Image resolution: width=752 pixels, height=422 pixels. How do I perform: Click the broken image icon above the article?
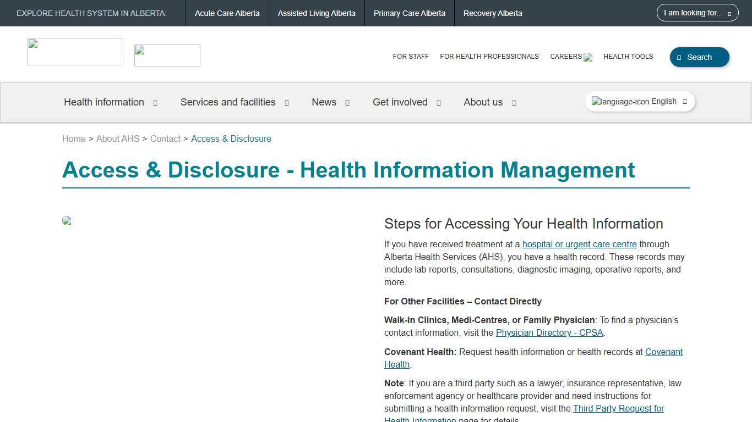coord(66,221)
